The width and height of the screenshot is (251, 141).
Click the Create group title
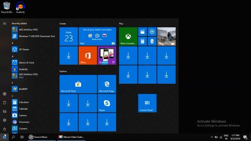point(63,23)
